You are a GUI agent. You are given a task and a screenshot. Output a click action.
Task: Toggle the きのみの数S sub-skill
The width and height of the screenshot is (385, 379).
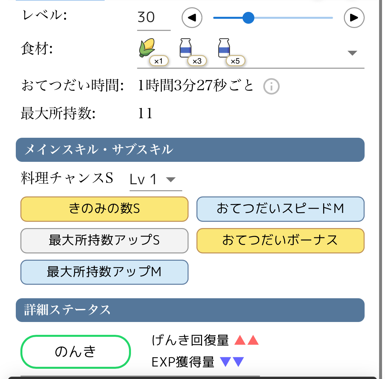click(x=104, y=209)
